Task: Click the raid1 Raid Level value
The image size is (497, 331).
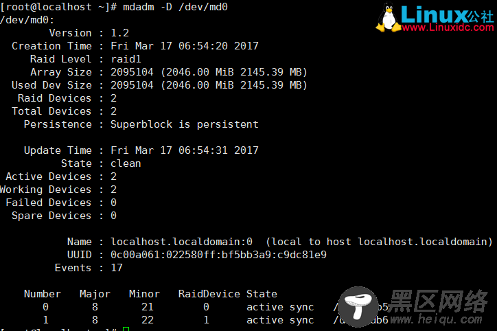Action: (126, 59)
